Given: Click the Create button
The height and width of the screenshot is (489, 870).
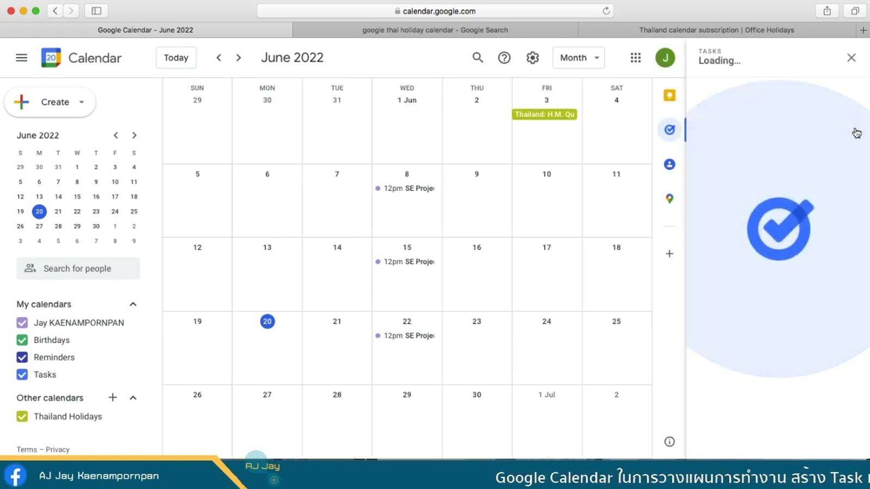Looking at the screenshot, I should (x=50, y=102).
